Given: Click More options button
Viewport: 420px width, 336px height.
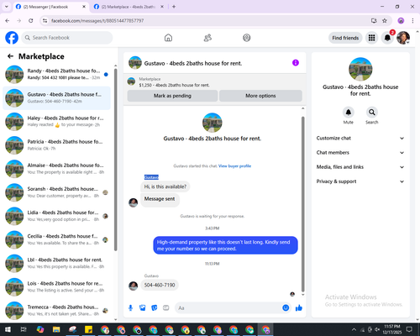Looking at the screenshot, I should tap(260, 96).
